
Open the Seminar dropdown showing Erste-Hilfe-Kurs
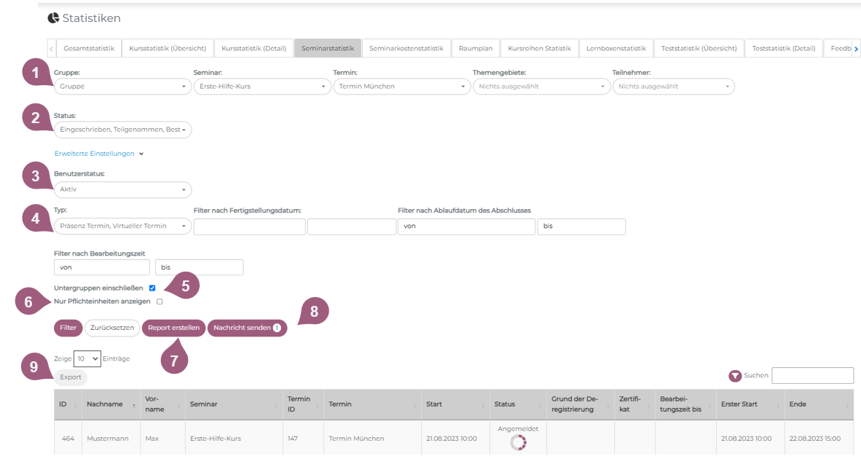(x=262, y=87)
